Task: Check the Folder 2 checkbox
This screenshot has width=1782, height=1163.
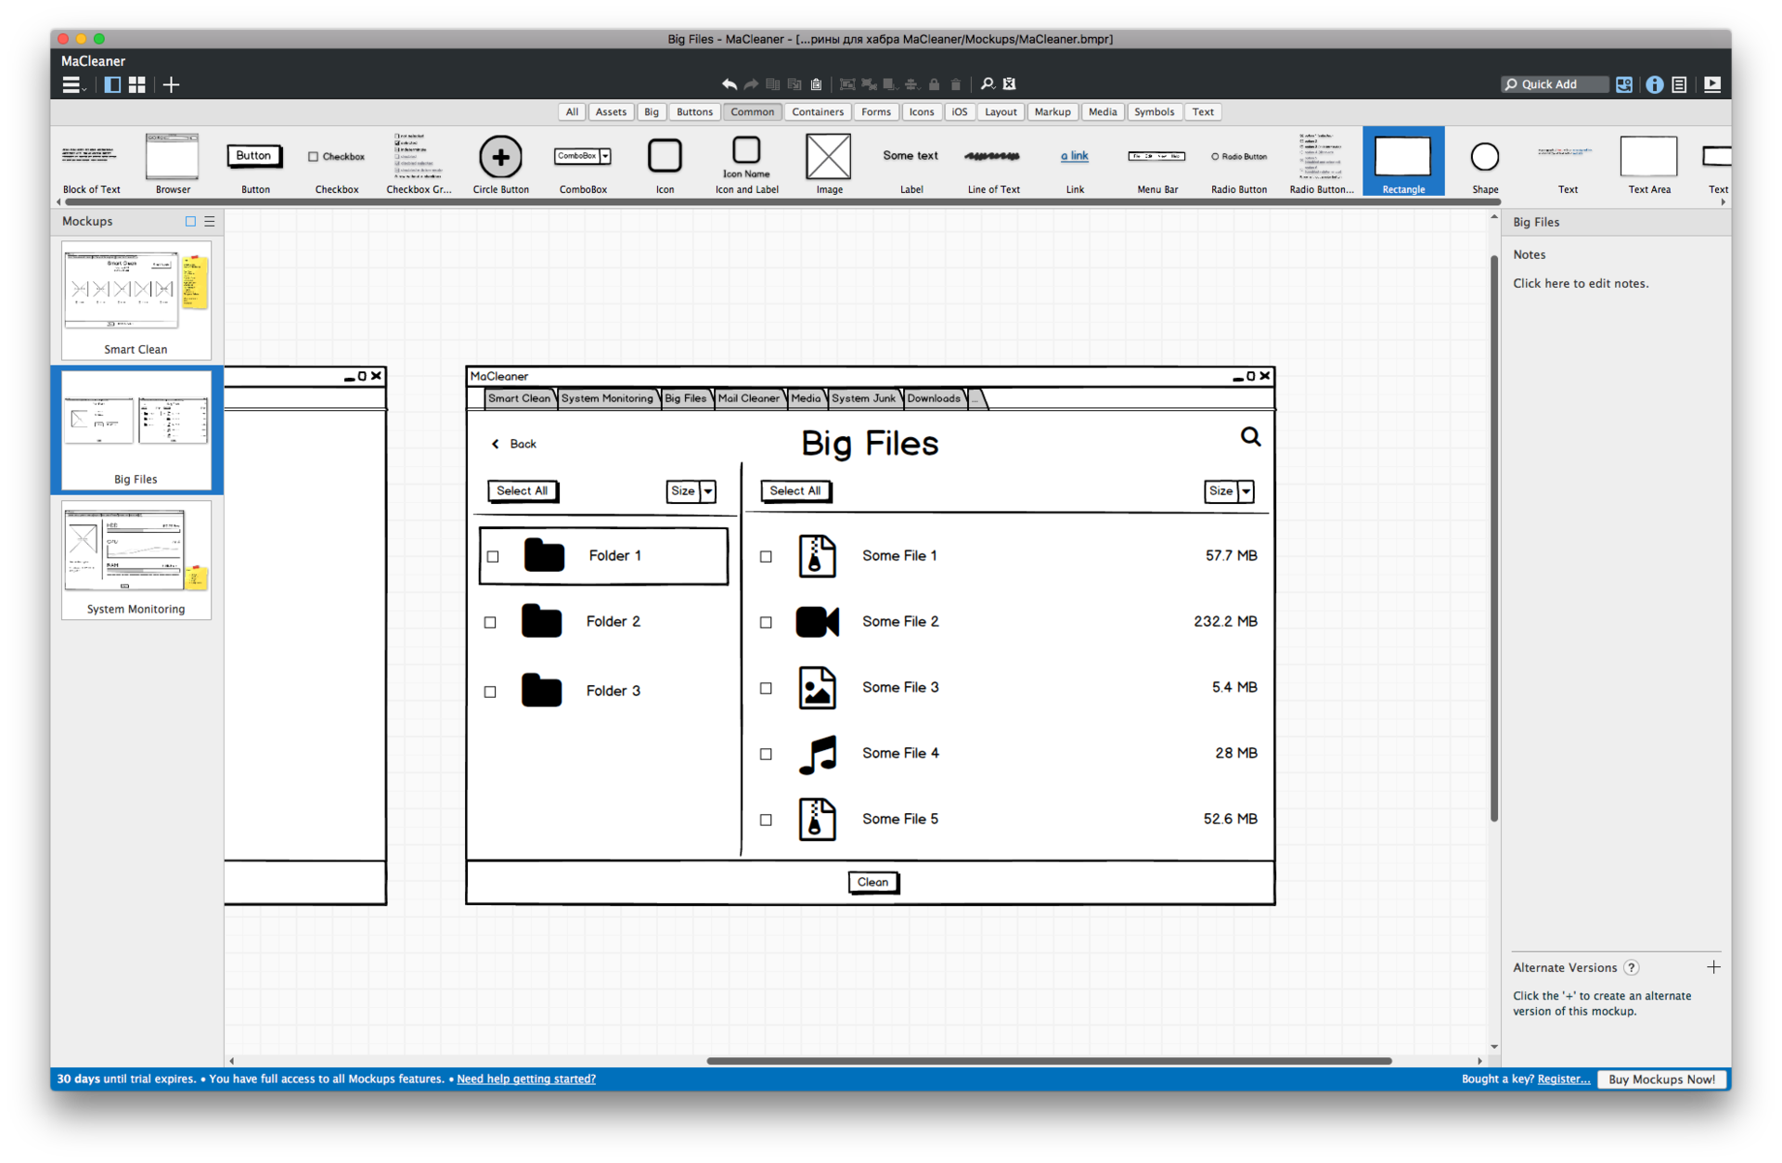Action: (490, 623)
